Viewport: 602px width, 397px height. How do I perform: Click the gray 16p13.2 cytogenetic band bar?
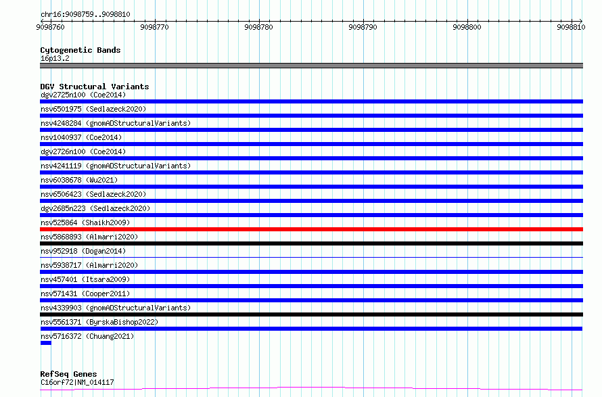click(311, 66)
